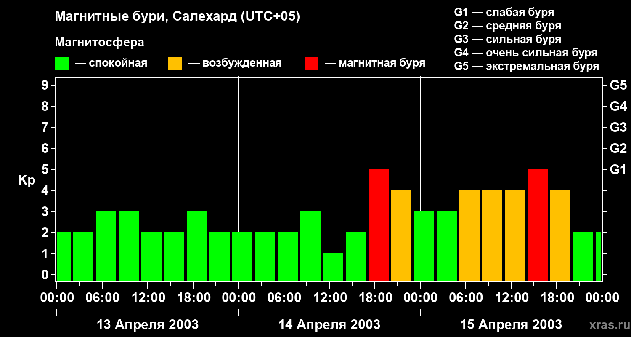
Task: Click the G1 level label on right axis
Action: [x=618, y=170]
